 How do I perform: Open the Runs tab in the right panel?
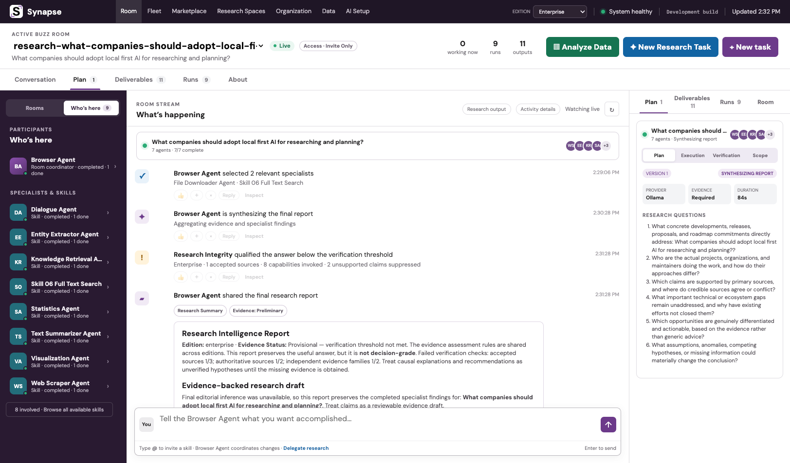(x=730, y=102)
